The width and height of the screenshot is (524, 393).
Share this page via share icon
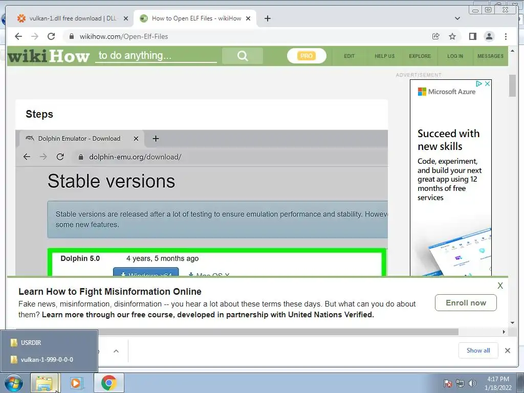pyautogui.click(x=435, y=36)
